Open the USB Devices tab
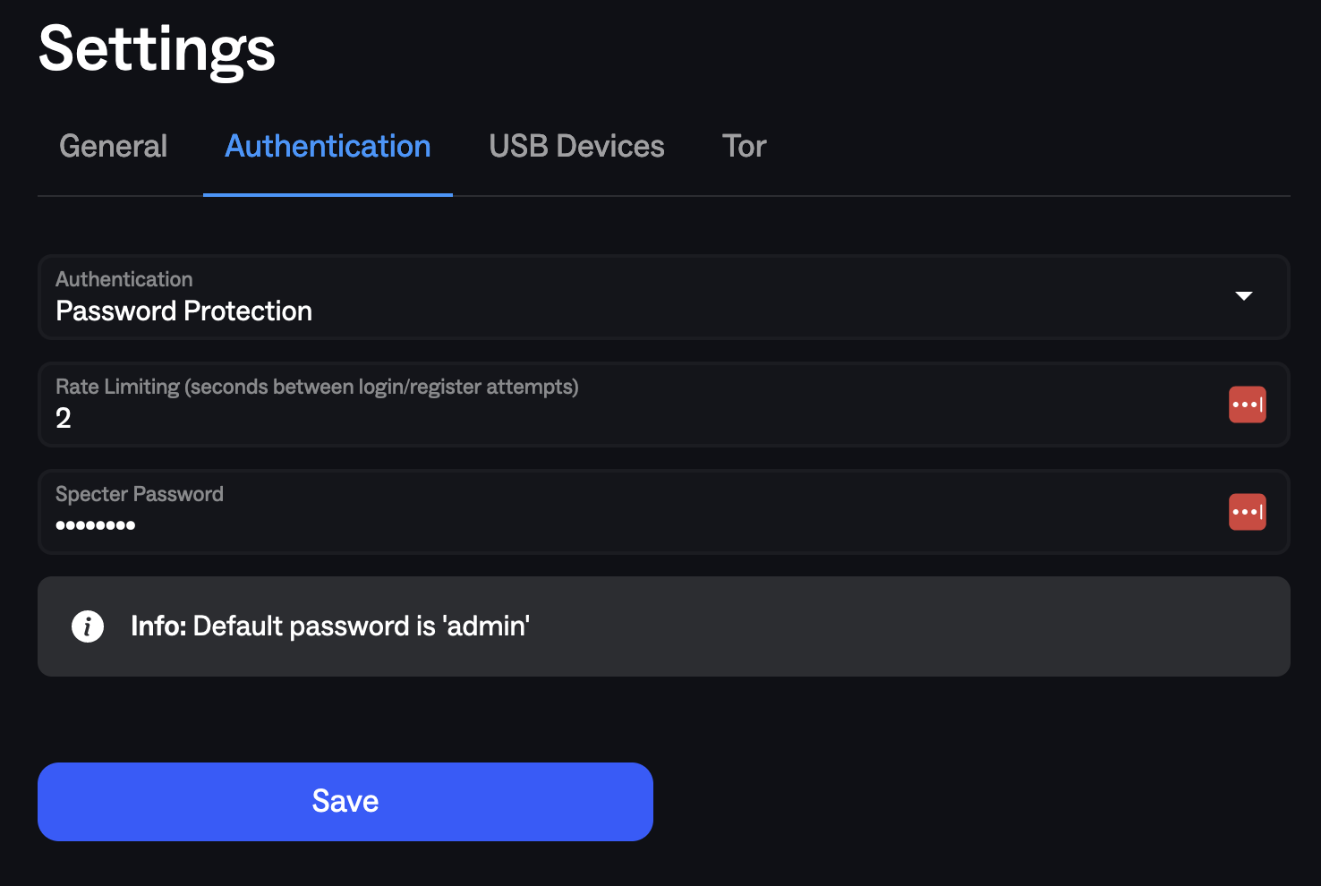 point(575,146)
